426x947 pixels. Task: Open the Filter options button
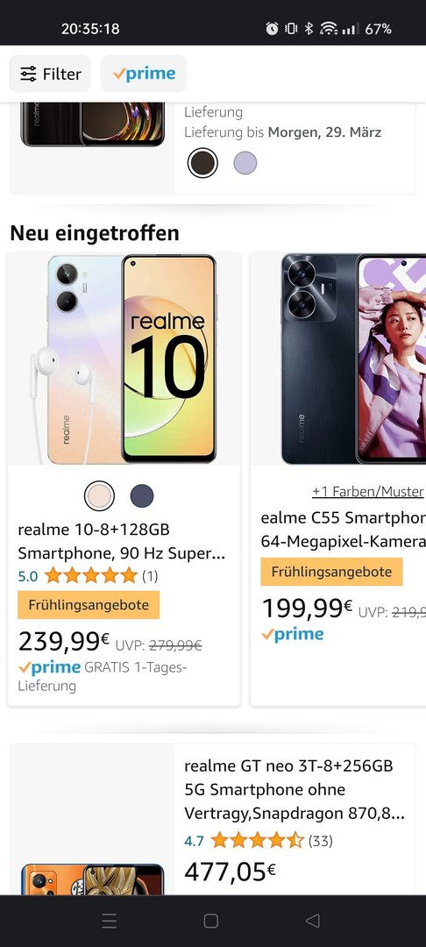50,74
